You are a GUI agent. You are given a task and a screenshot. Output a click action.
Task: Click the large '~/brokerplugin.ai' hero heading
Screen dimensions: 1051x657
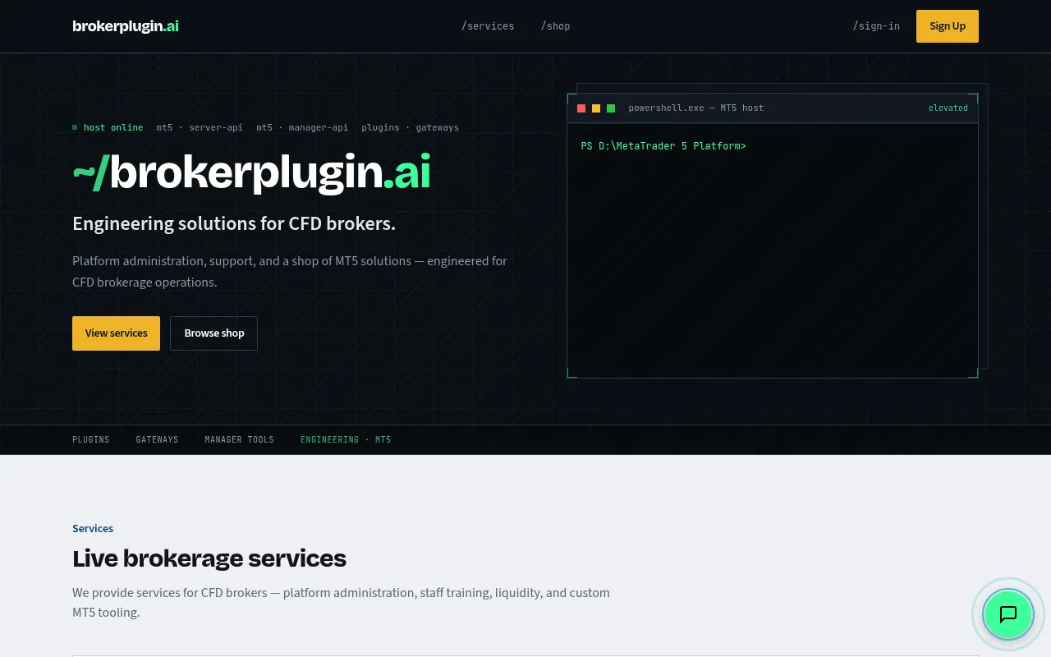[x=251, y=172]
